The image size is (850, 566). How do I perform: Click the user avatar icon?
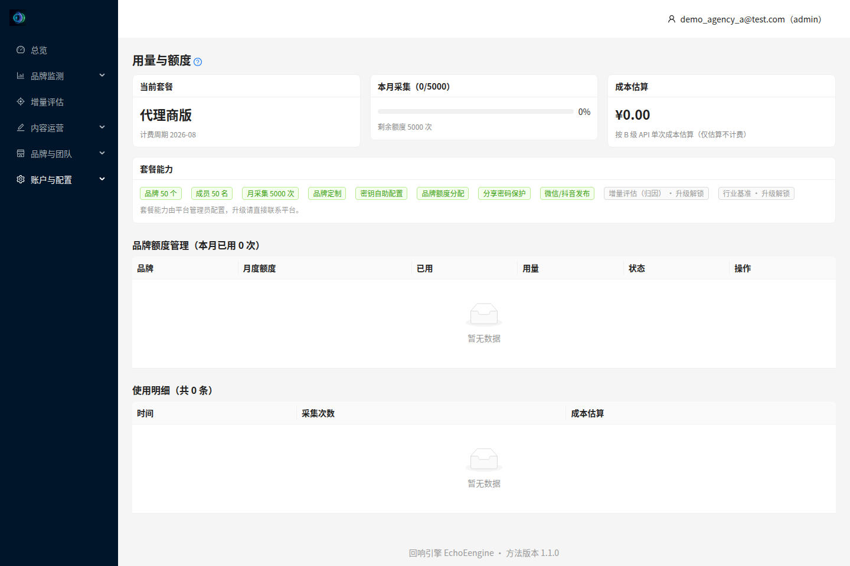[672, 19]
